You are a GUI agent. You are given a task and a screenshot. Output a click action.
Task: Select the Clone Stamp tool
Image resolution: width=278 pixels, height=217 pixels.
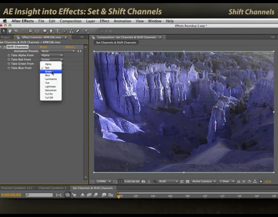click(72, 31)
